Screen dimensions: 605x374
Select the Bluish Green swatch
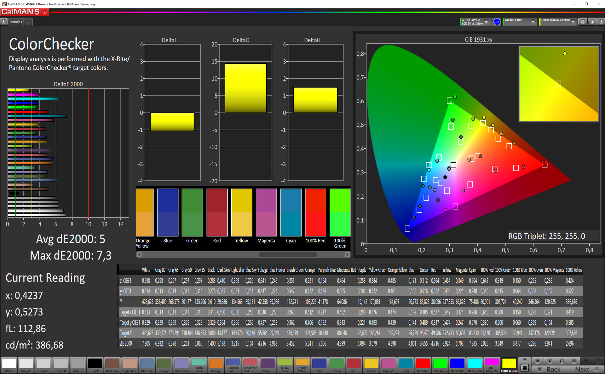coord(199,365)
